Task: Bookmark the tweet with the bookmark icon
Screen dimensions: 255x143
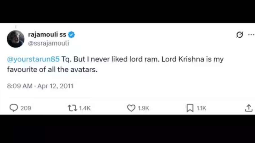Action: (x=190, y=108)
